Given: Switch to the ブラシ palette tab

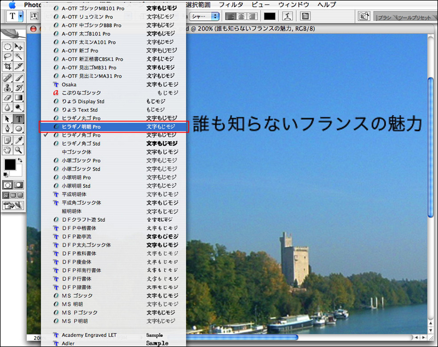Looking at the screenshot, I should pos(385,17).
